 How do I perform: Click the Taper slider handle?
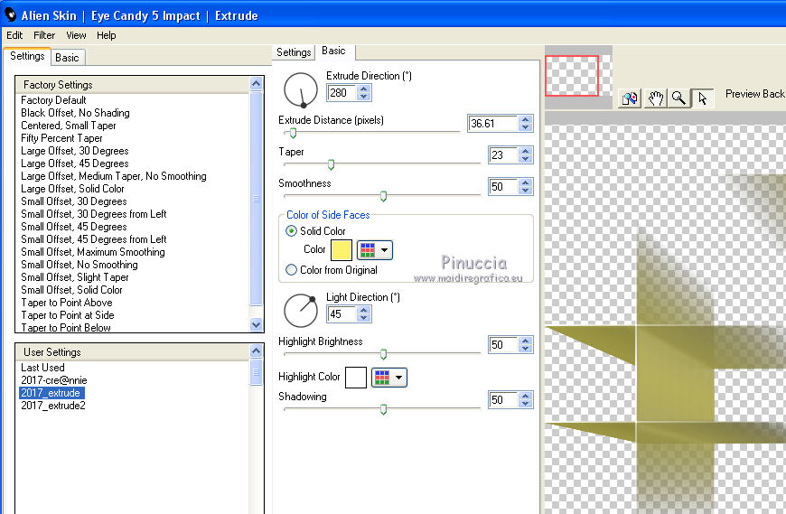pyautogui.click(x=331, y=164)
